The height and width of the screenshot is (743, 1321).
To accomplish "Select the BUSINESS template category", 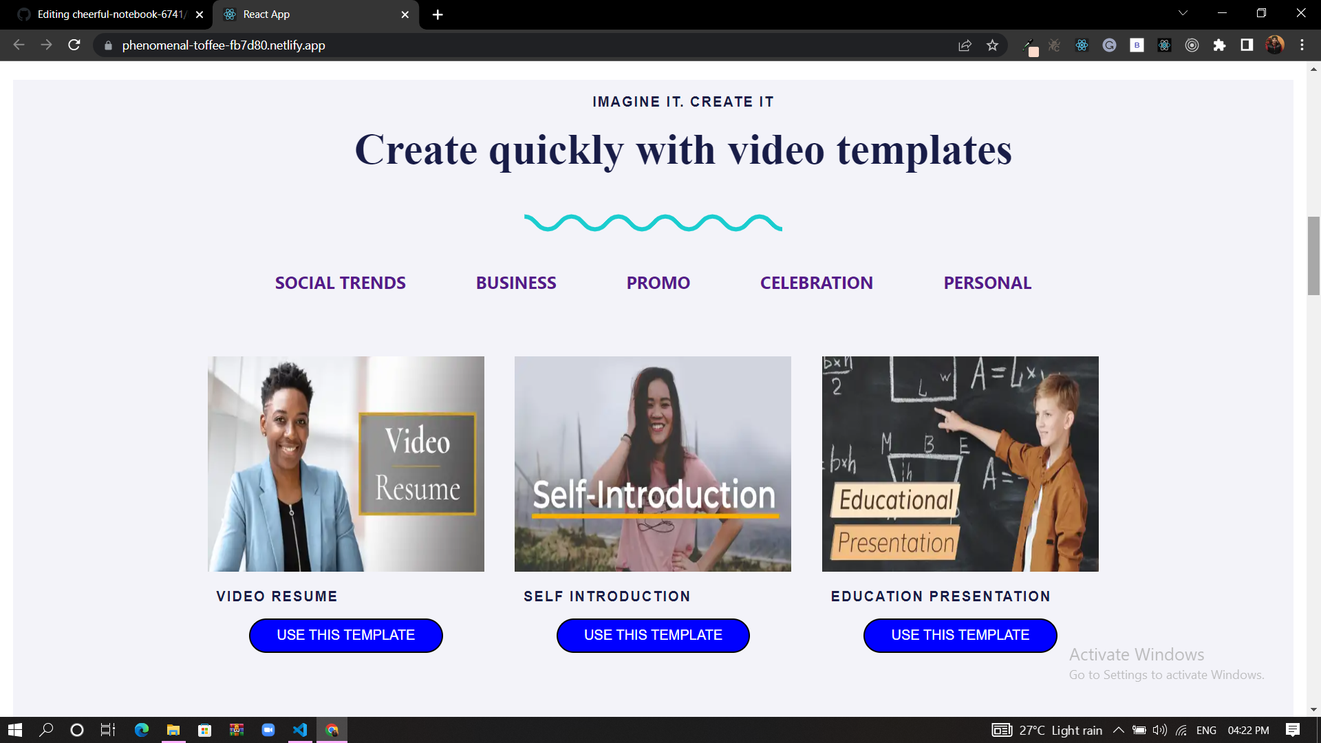I will click(516, 283).
